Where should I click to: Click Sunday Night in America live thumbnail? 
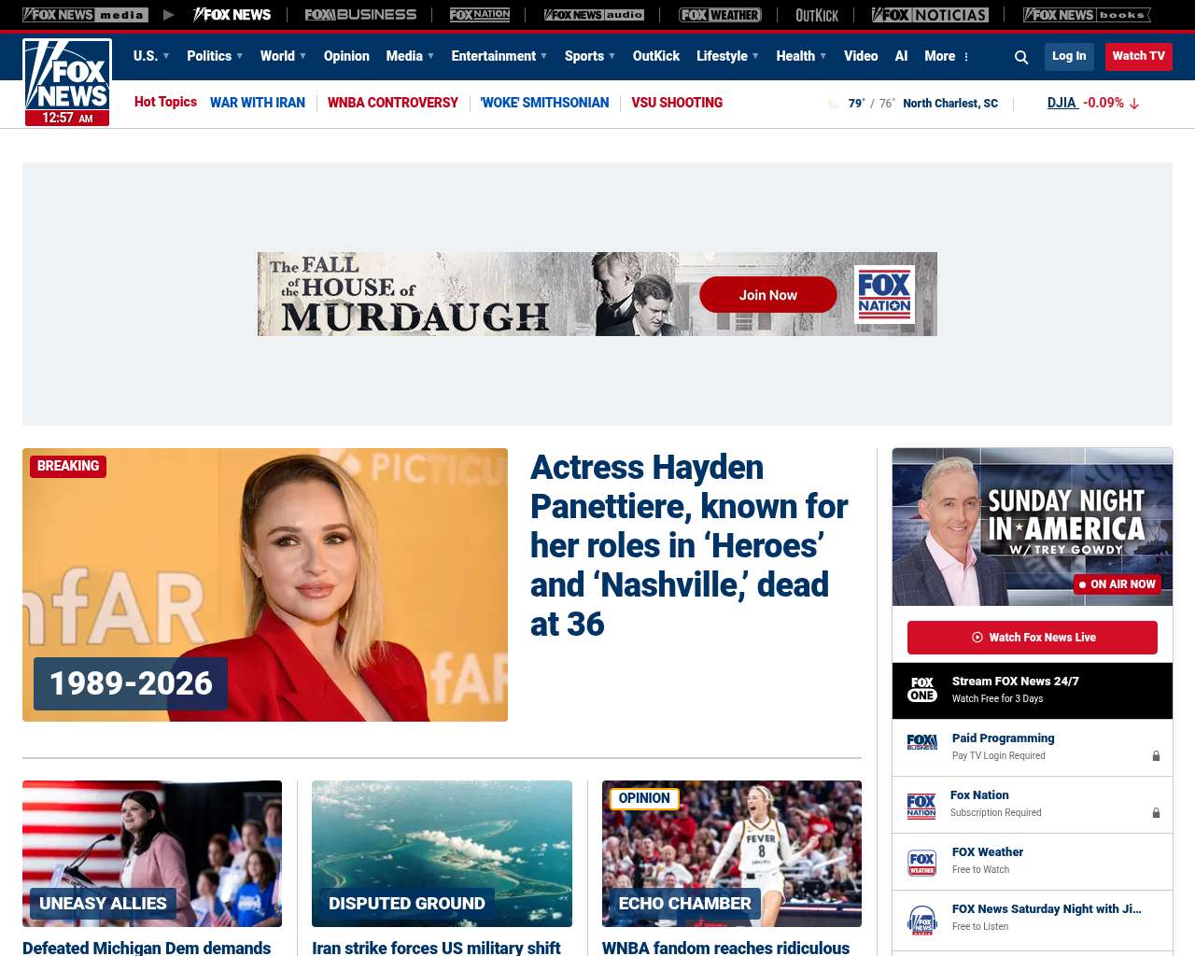[x=1033, y=527]
